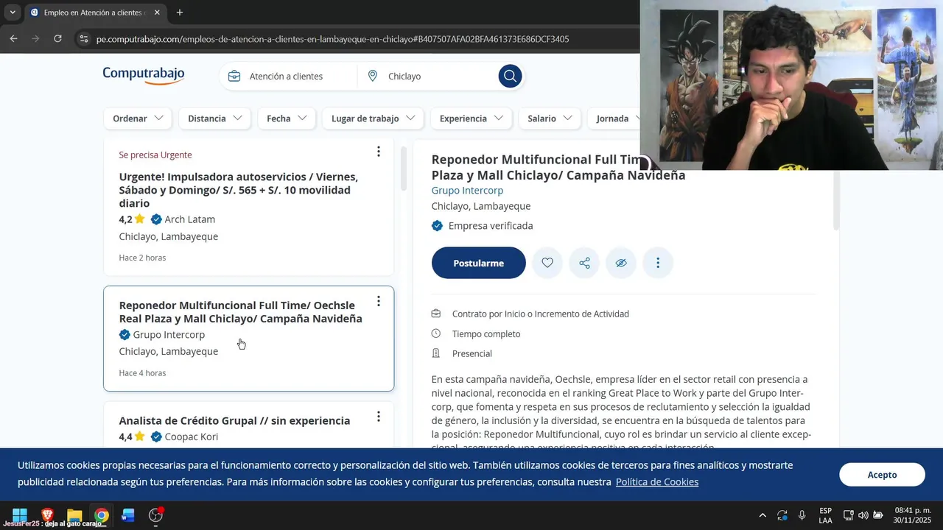Open the volume control in system tray
Screen dimensions: 943x530
[x=863, y=515]
